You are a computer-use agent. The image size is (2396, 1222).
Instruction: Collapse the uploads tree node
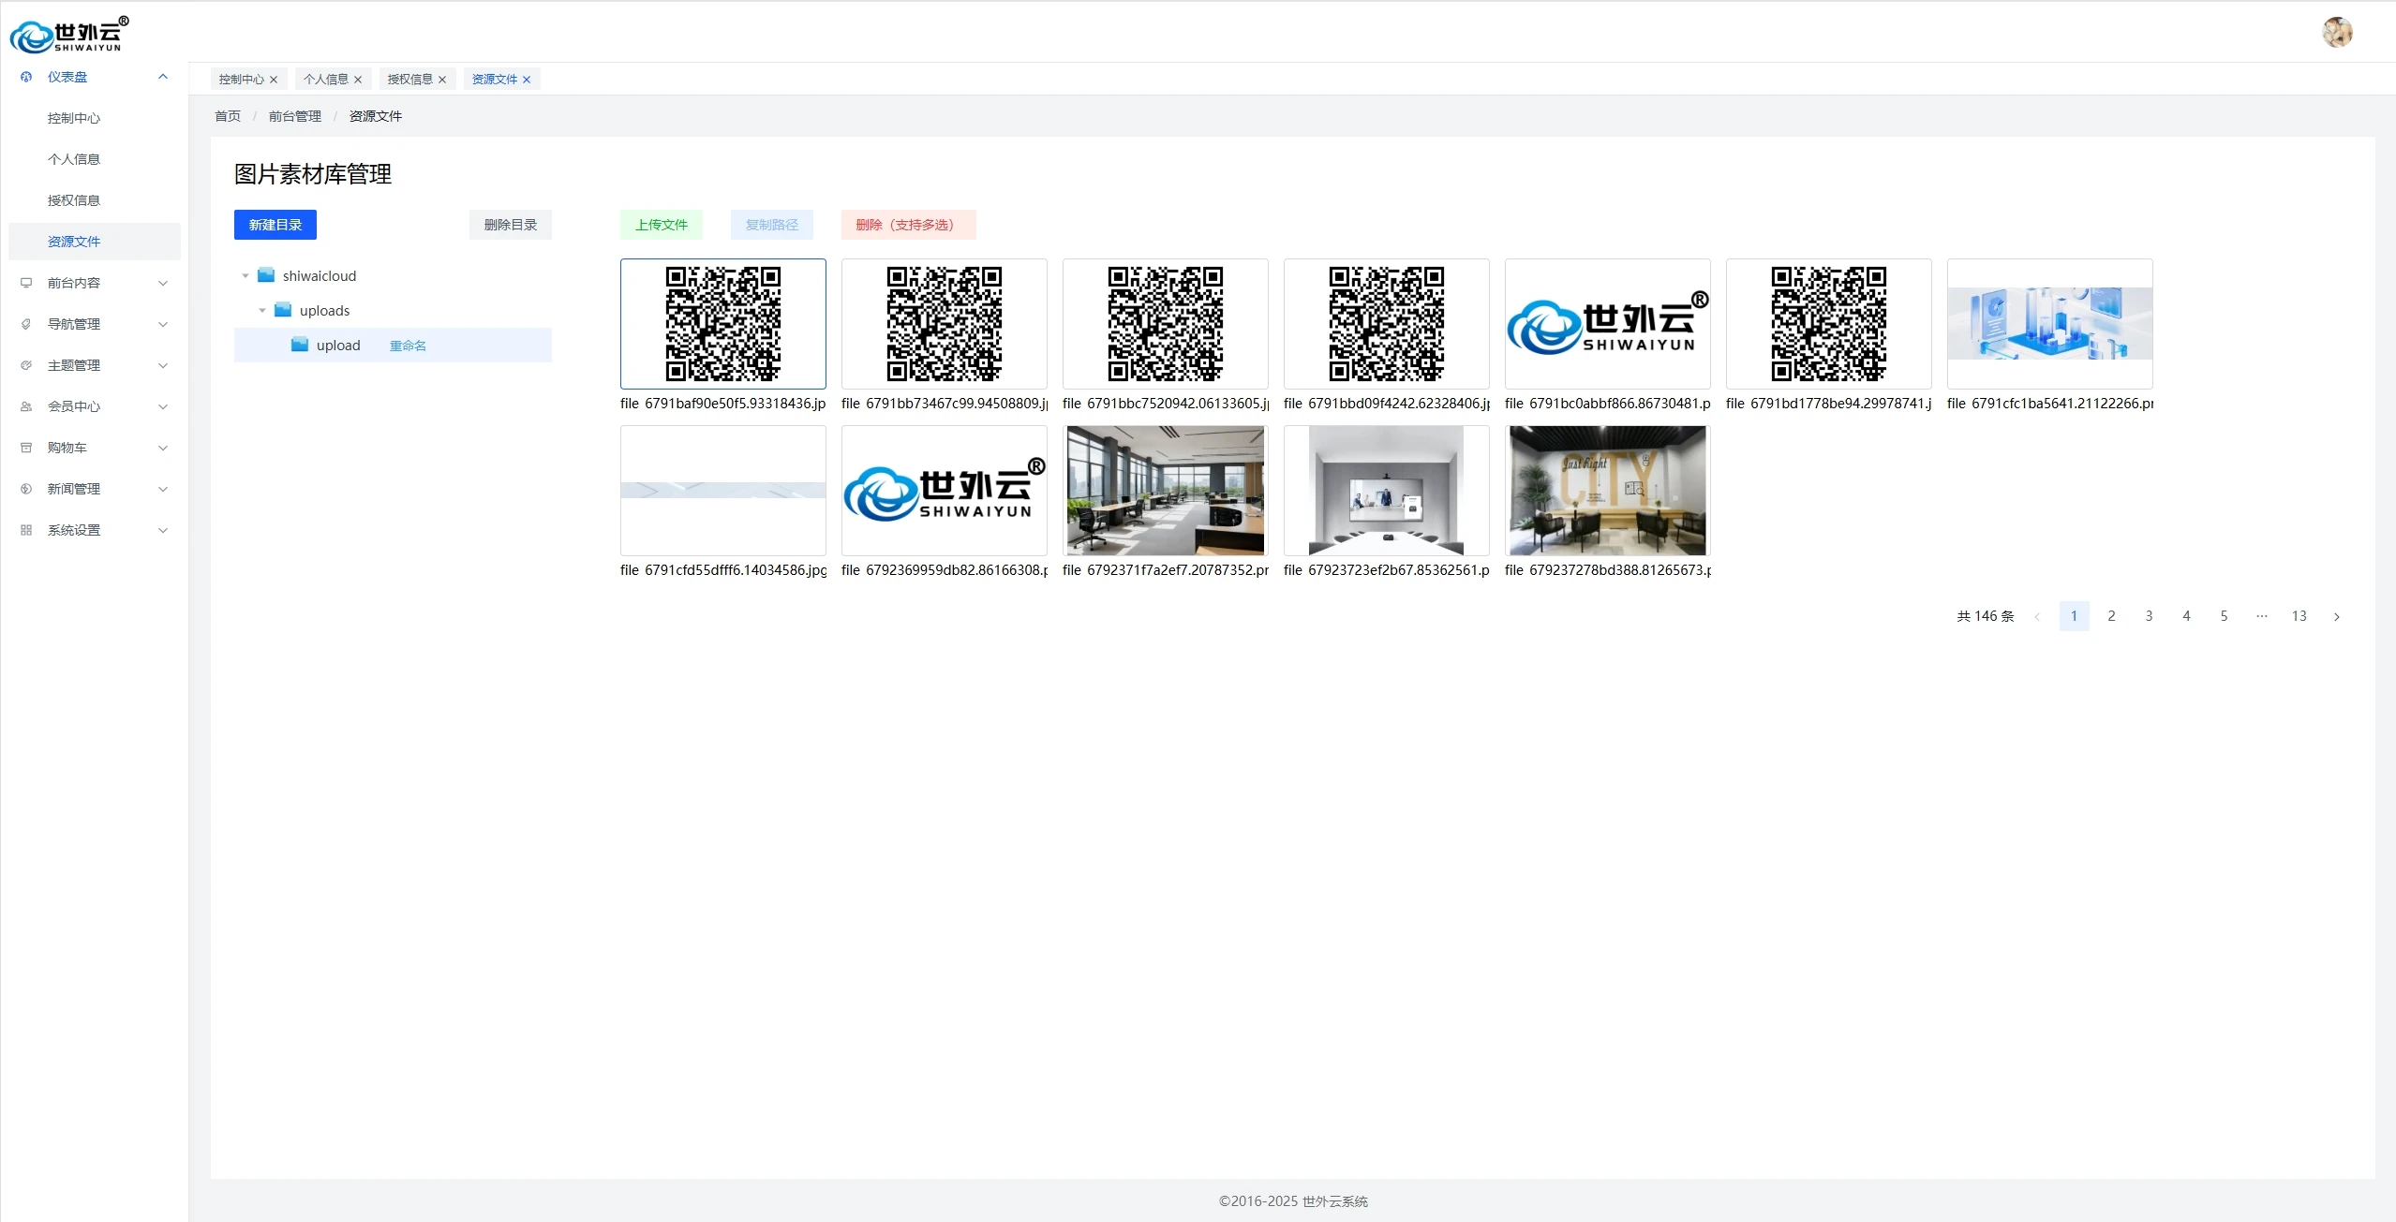point(262,311)
